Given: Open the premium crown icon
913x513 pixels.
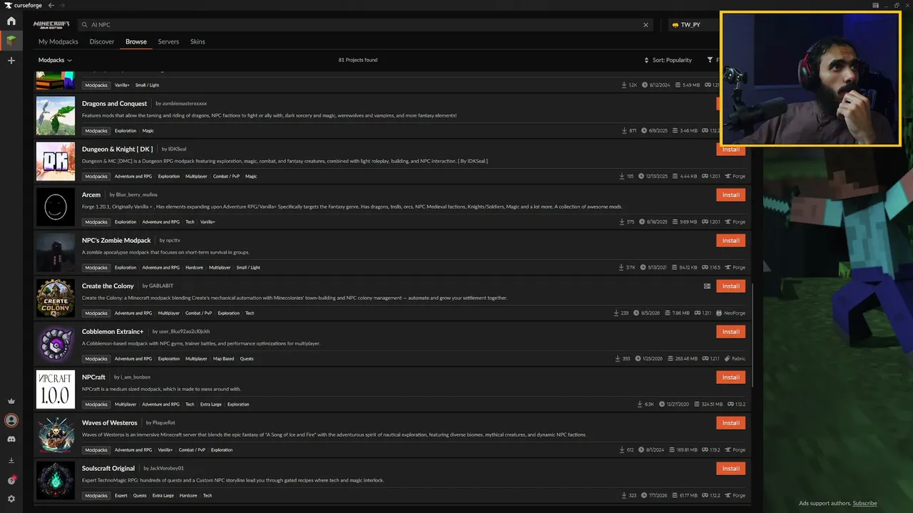Looking at the screenshot, I should [11, 401].
